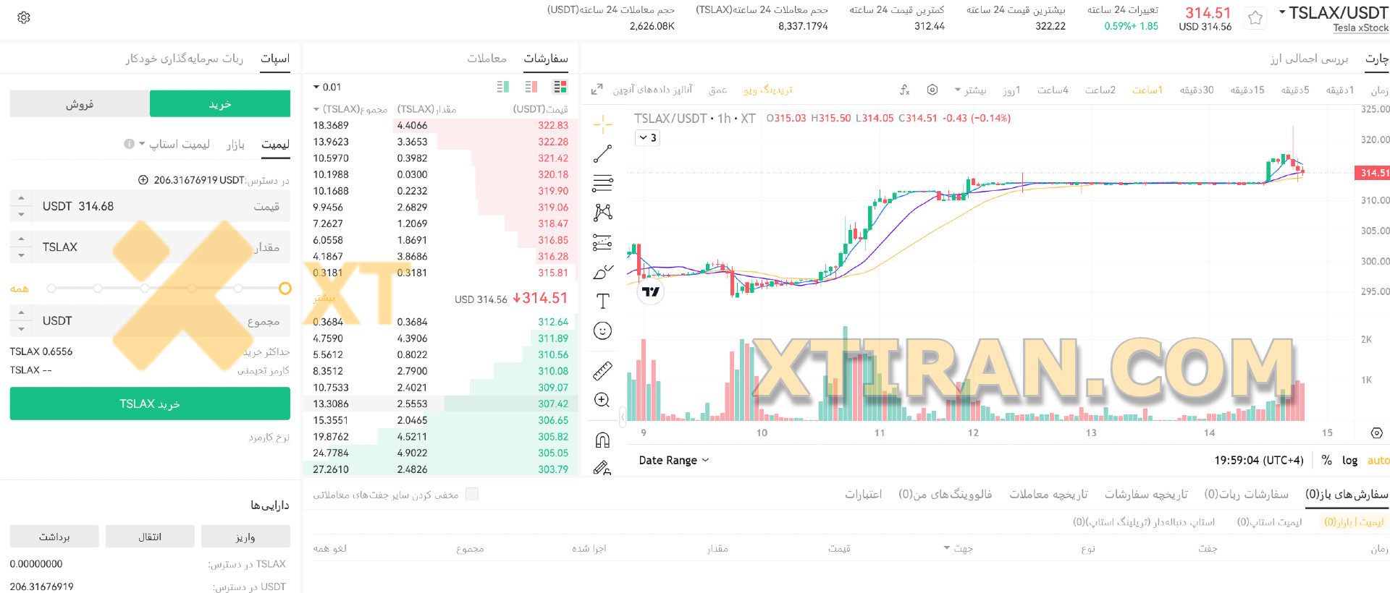Select the pattern drawing tool
Screen dimensions: 1390x593
coord(602,212)
